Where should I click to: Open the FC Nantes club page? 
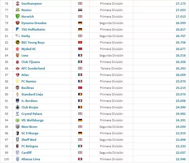pos(29,81)
